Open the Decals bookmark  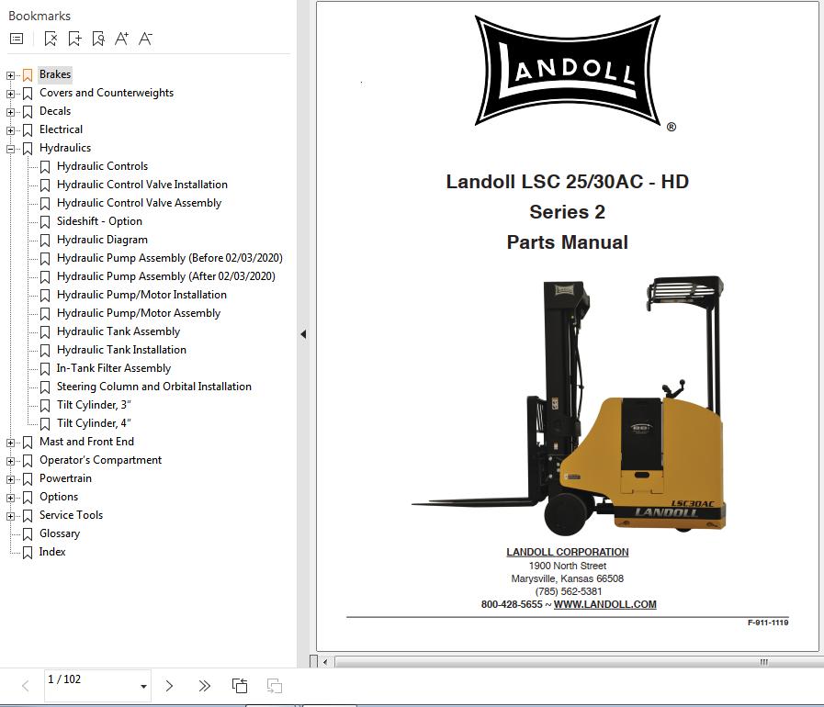(x=54, y=111)
